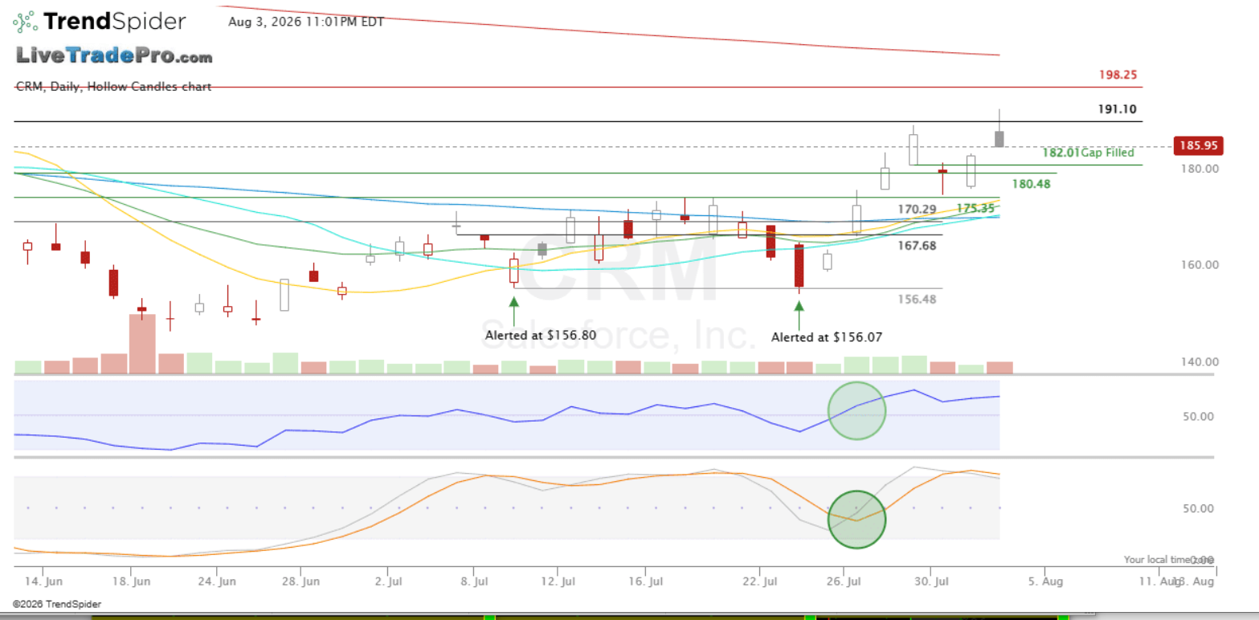Select the 22. Jul date axis label
This screenshot has width=1259, height=620.
click(x=761, y=581)
